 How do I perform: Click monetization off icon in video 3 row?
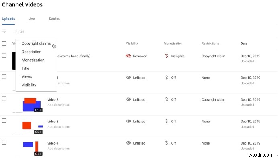tap(166, 121)
